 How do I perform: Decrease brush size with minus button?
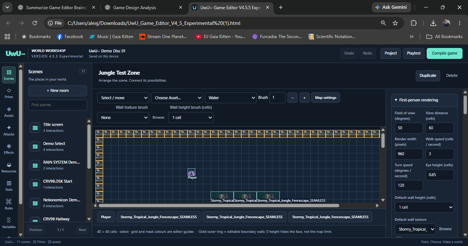point(292,98)
